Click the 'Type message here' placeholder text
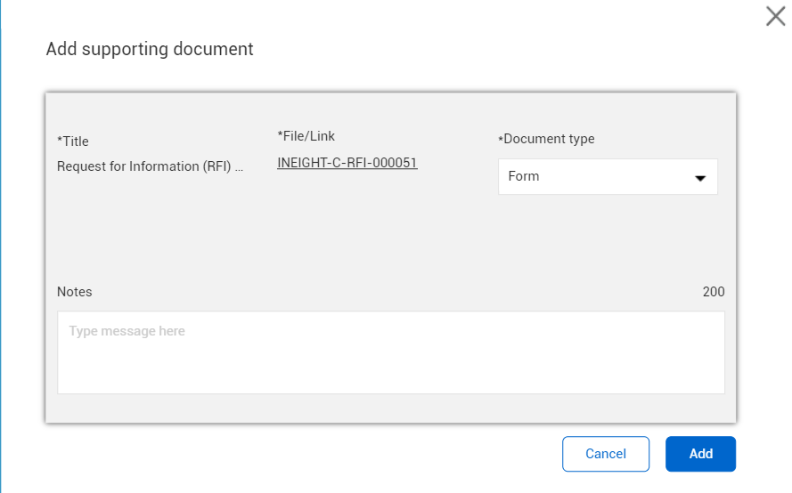Viewport: 792px width, 493px height. [127, 331]
